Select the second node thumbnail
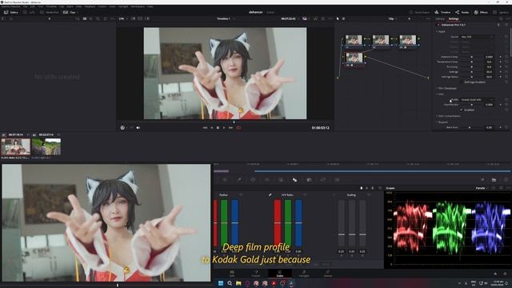The width and height of the screenshot is (512, 288). [381, 40]
